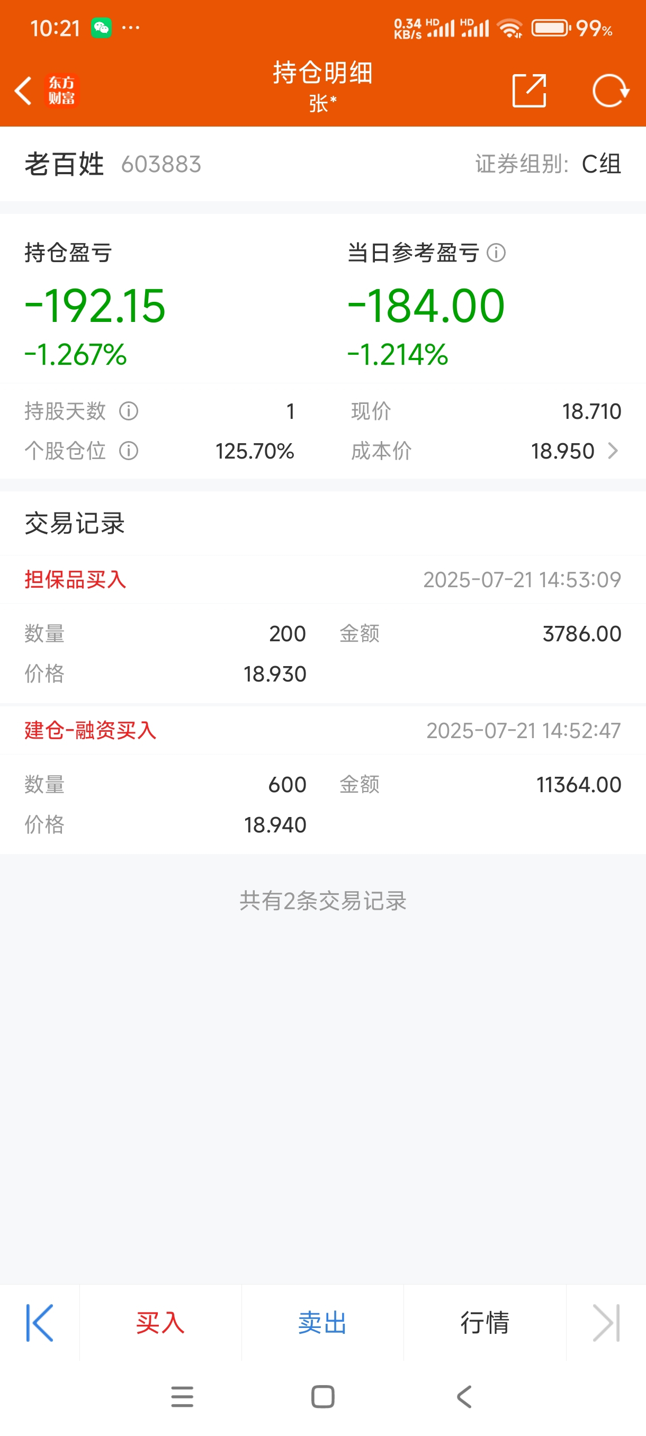
Task: Tap the stock name 老百姓
Action: [x=64, y=165]
